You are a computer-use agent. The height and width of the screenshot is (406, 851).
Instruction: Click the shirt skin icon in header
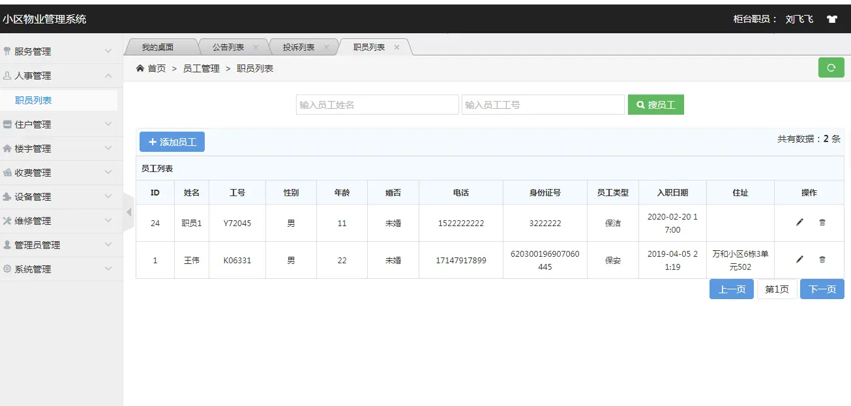pyautogui.click(x=831, y=19)
